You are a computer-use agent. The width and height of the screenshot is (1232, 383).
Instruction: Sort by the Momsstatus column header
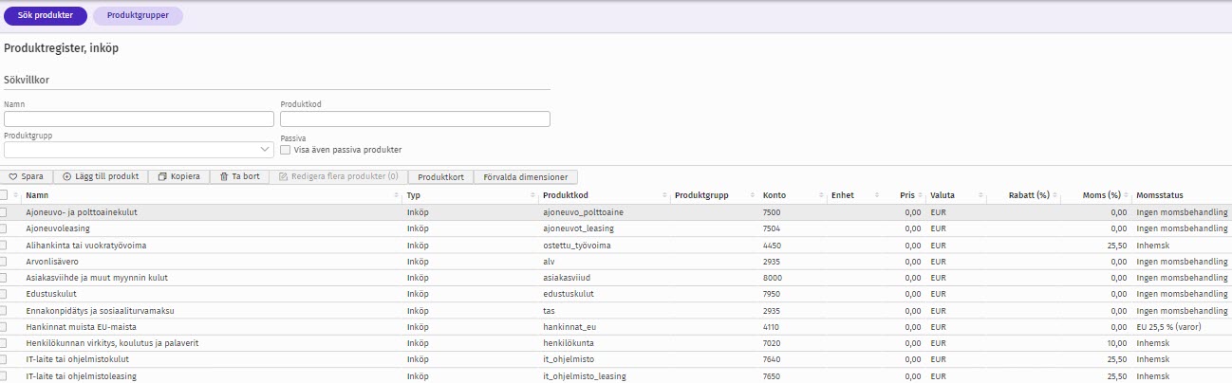(x=1161, y=195)
